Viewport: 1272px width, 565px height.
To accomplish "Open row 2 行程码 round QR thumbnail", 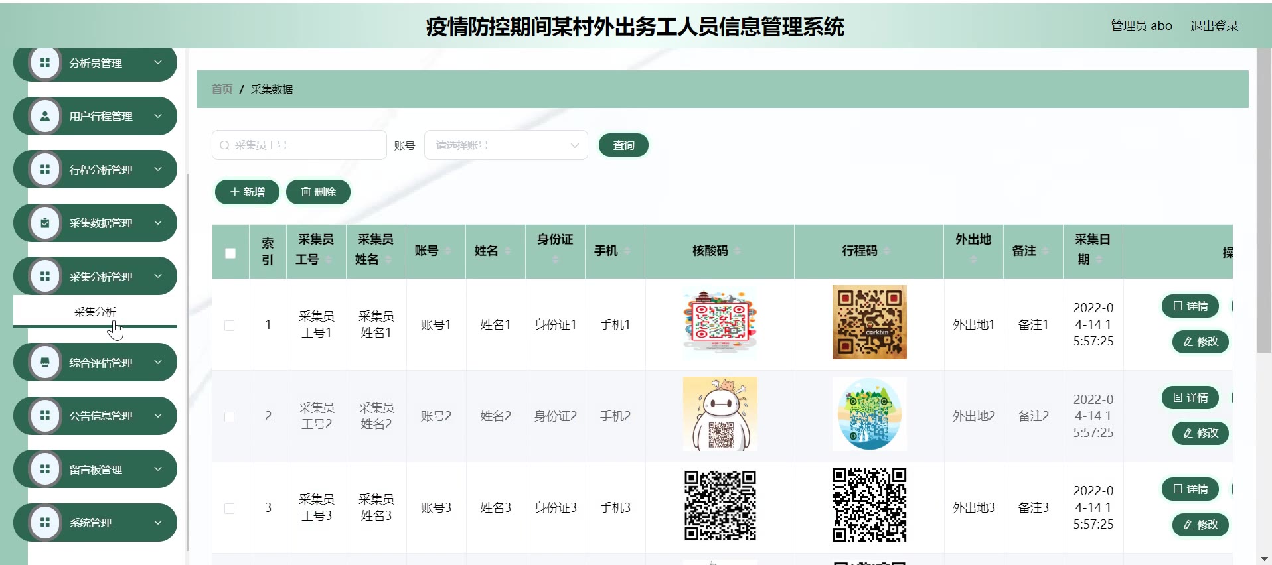I will 870,414.
